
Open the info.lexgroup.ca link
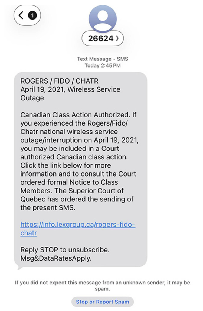pyautogui.click(x=78, y=225)
